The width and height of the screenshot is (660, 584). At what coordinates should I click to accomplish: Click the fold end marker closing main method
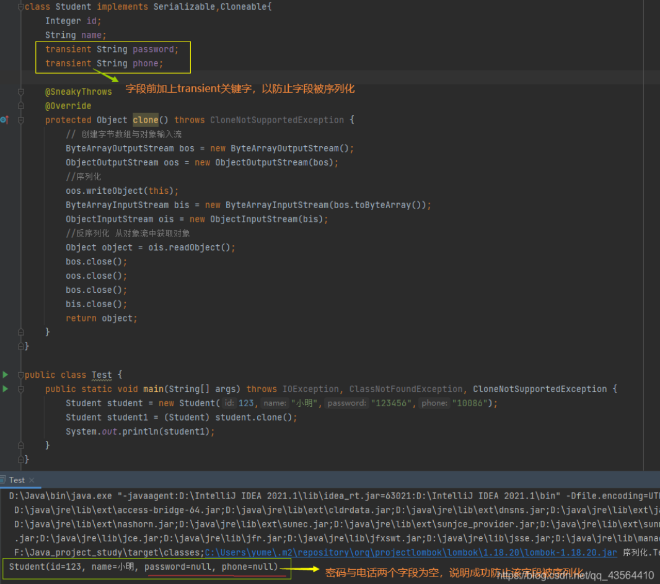pyautogui.click(x=20, y=445)
